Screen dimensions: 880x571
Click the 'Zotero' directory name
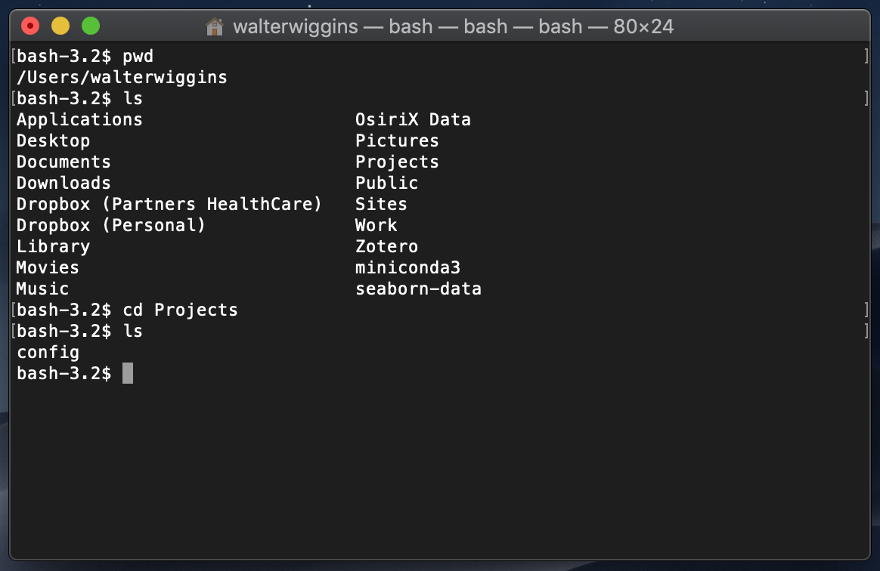(x=386, y=246)
